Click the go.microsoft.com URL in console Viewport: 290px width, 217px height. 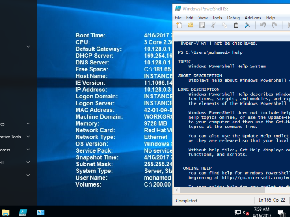(x=256, y=178)
